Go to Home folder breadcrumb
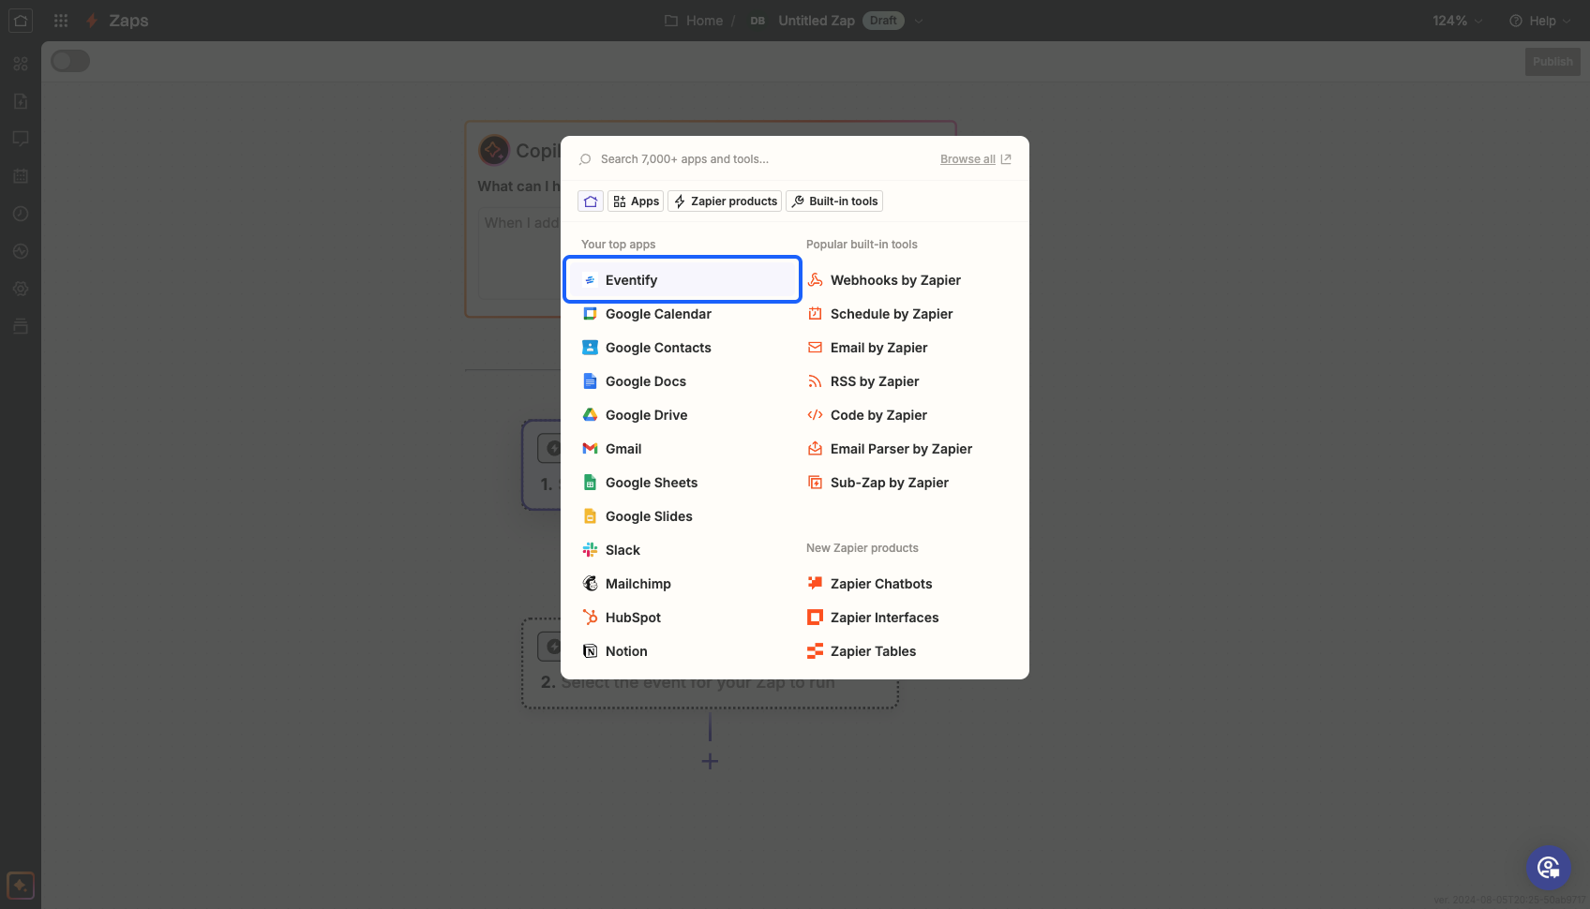 [x=694, y=21]
